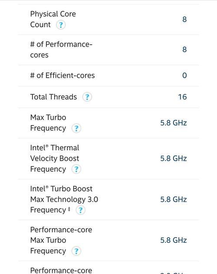Select Max Turbo Frequency 5.8 GHz value
Screen dimensions: 217x274
pos(174,123)
